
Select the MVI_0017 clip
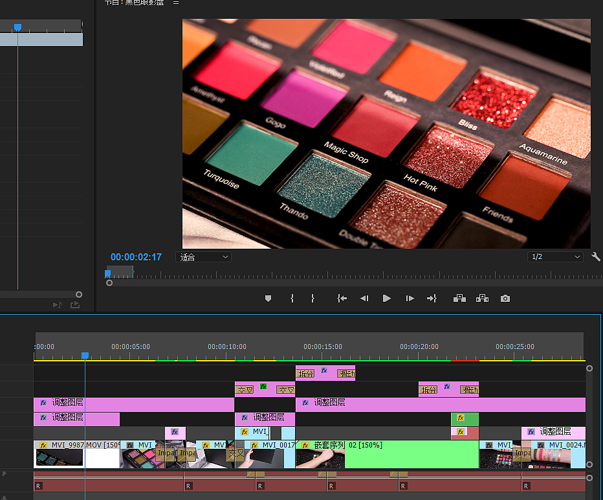point(270,454)
